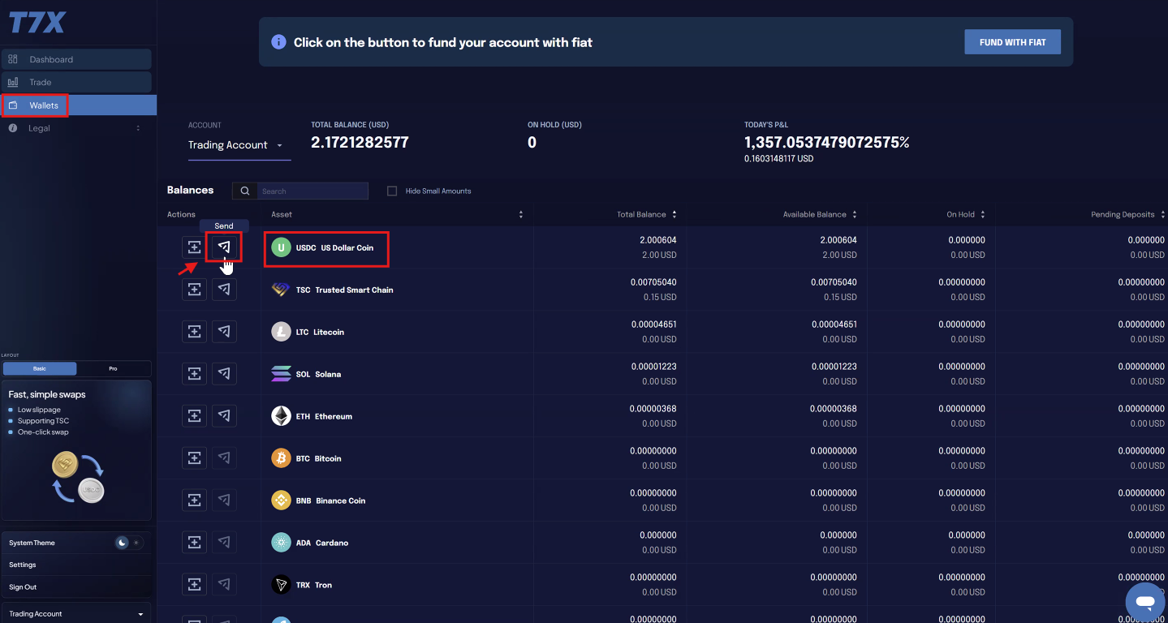This screenshot has height=623, width=1168.
Task: Sort by Total Balance column arrows
Action: pos(675,214)
